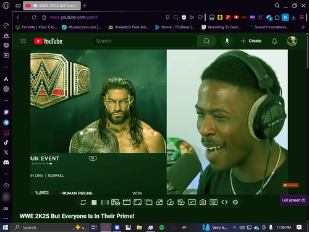Toggle loop in the video enhancer toolbar
The image size is (309, 232).
[83, 202]
